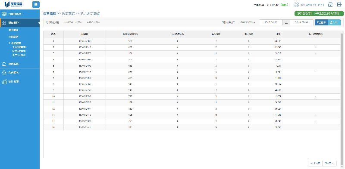Viewport: 345px width, 169px height.
Task: Open the monitor icon sidebar section
Action: pyautogui.click(x=4, y=14)
